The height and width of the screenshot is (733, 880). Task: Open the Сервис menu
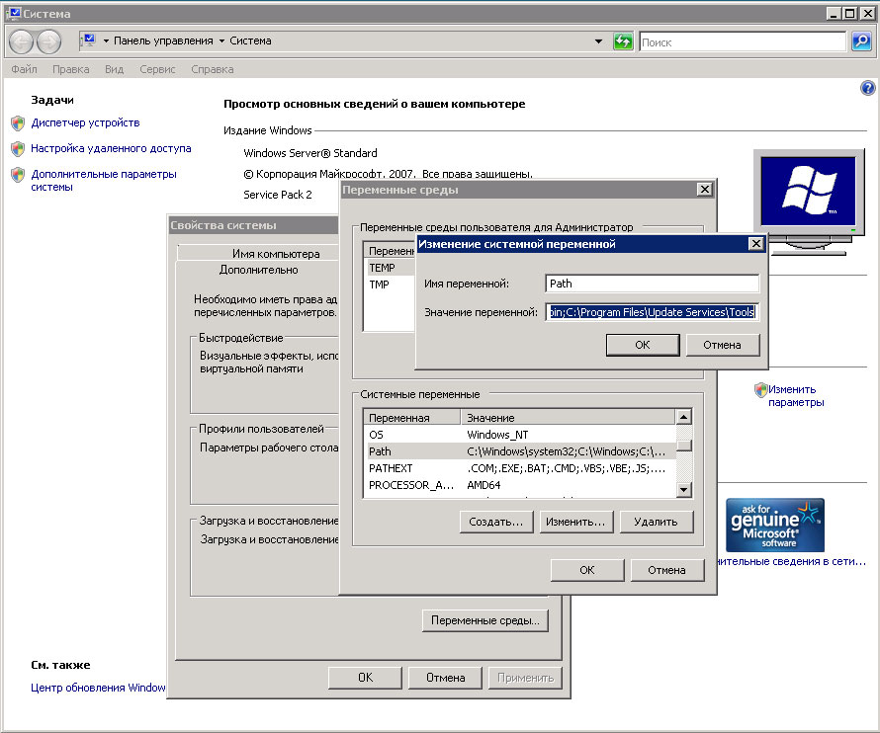coord(157,69)
